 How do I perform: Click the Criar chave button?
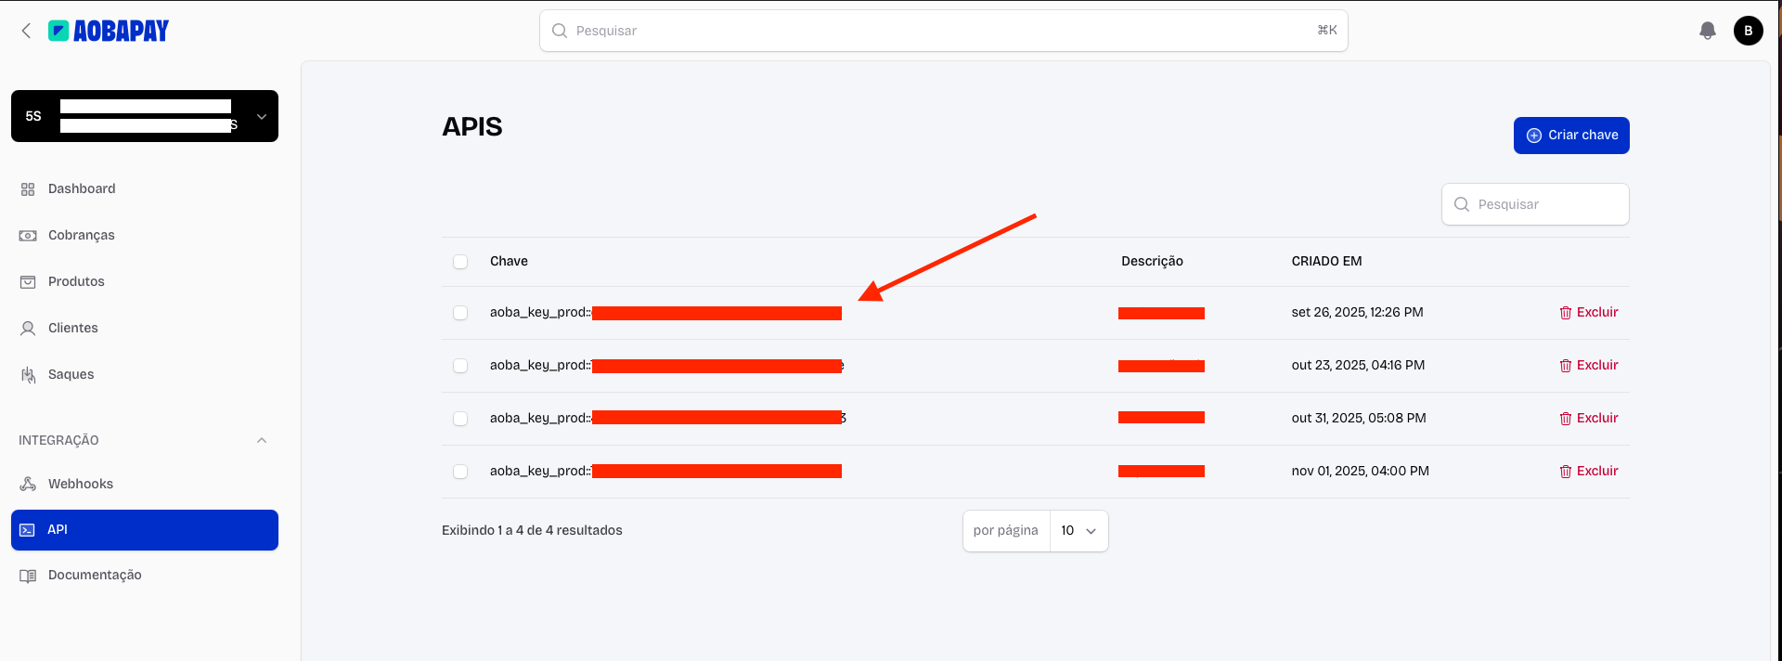click(x=1571, y=136)
